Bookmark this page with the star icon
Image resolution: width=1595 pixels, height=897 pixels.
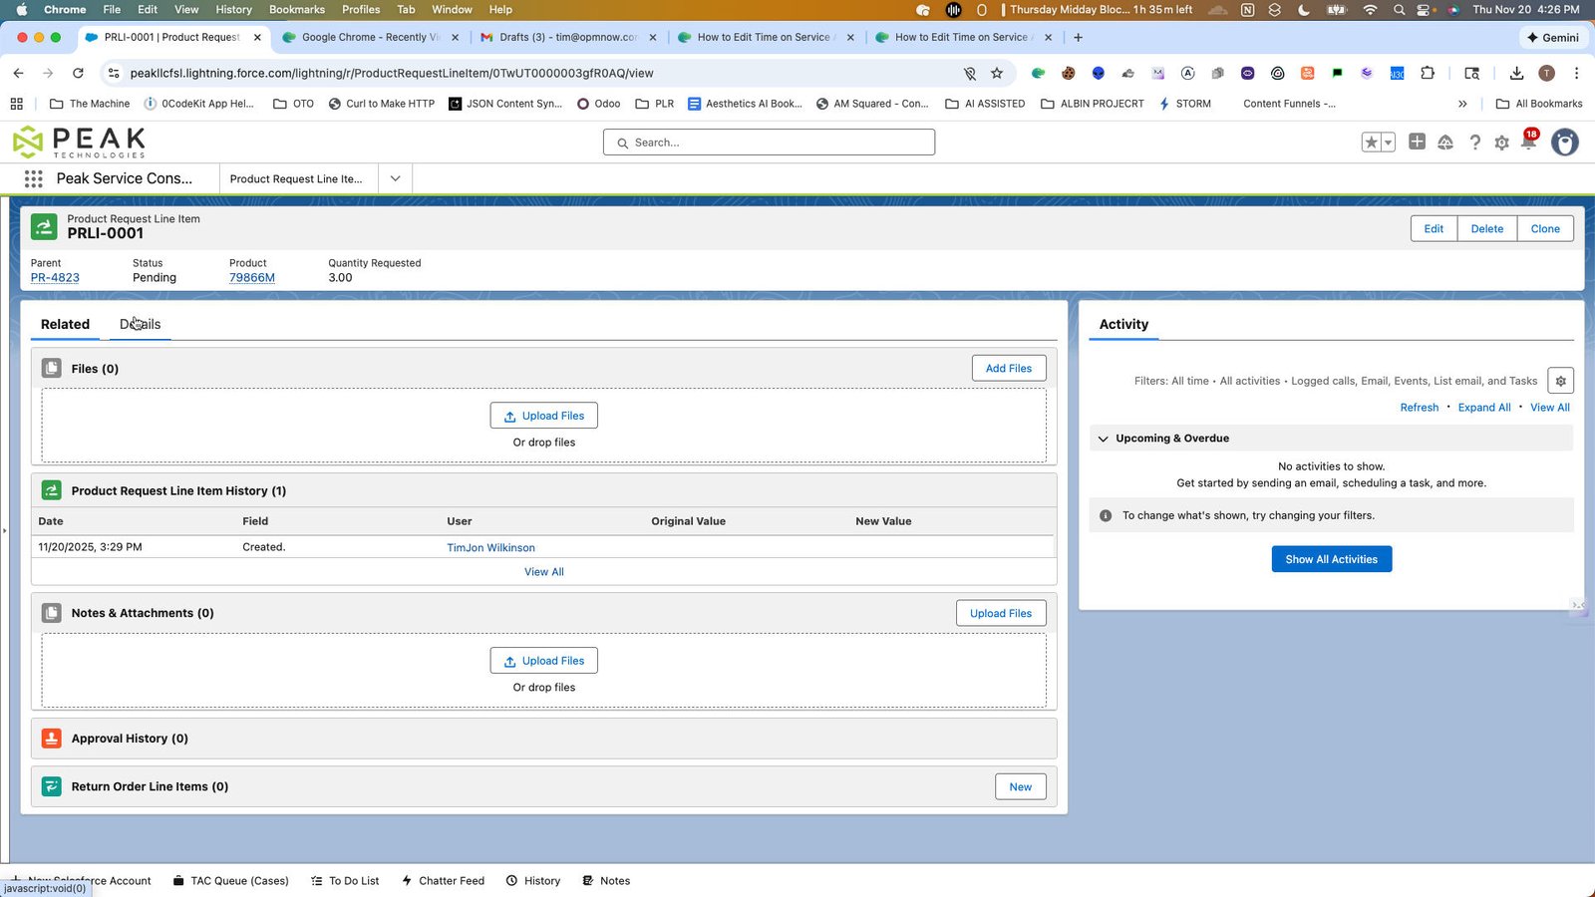pyautogui.click(x=997, y=73)
